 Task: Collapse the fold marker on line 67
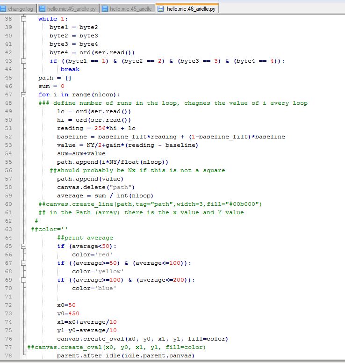23,263
